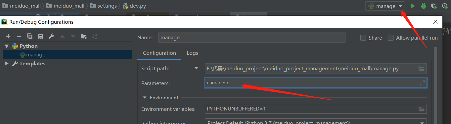Browse for the script path folder
Viewport: 451px width, 124px height.
click(421, 69)
